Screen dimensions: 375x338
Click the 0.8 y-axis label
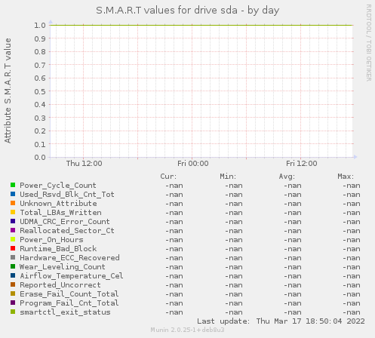click(x=40, y=51)
